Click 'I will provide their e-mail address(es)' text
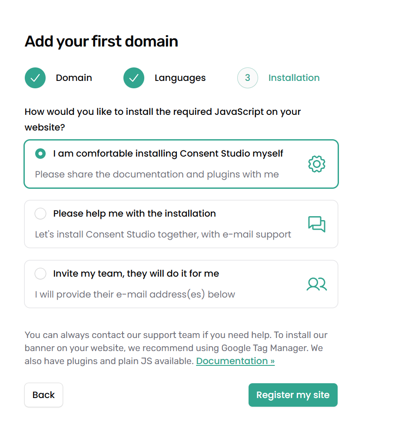The height and width of the screenshot is (435, 395). [135, 294]
